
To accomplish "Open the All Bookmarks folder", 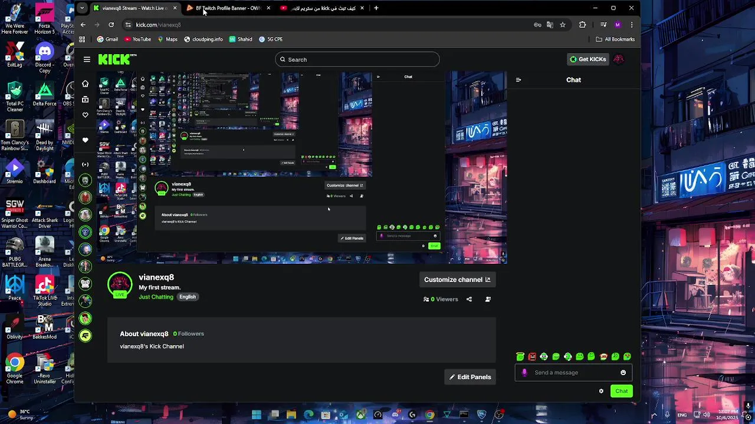I will (x=615, y=39).
